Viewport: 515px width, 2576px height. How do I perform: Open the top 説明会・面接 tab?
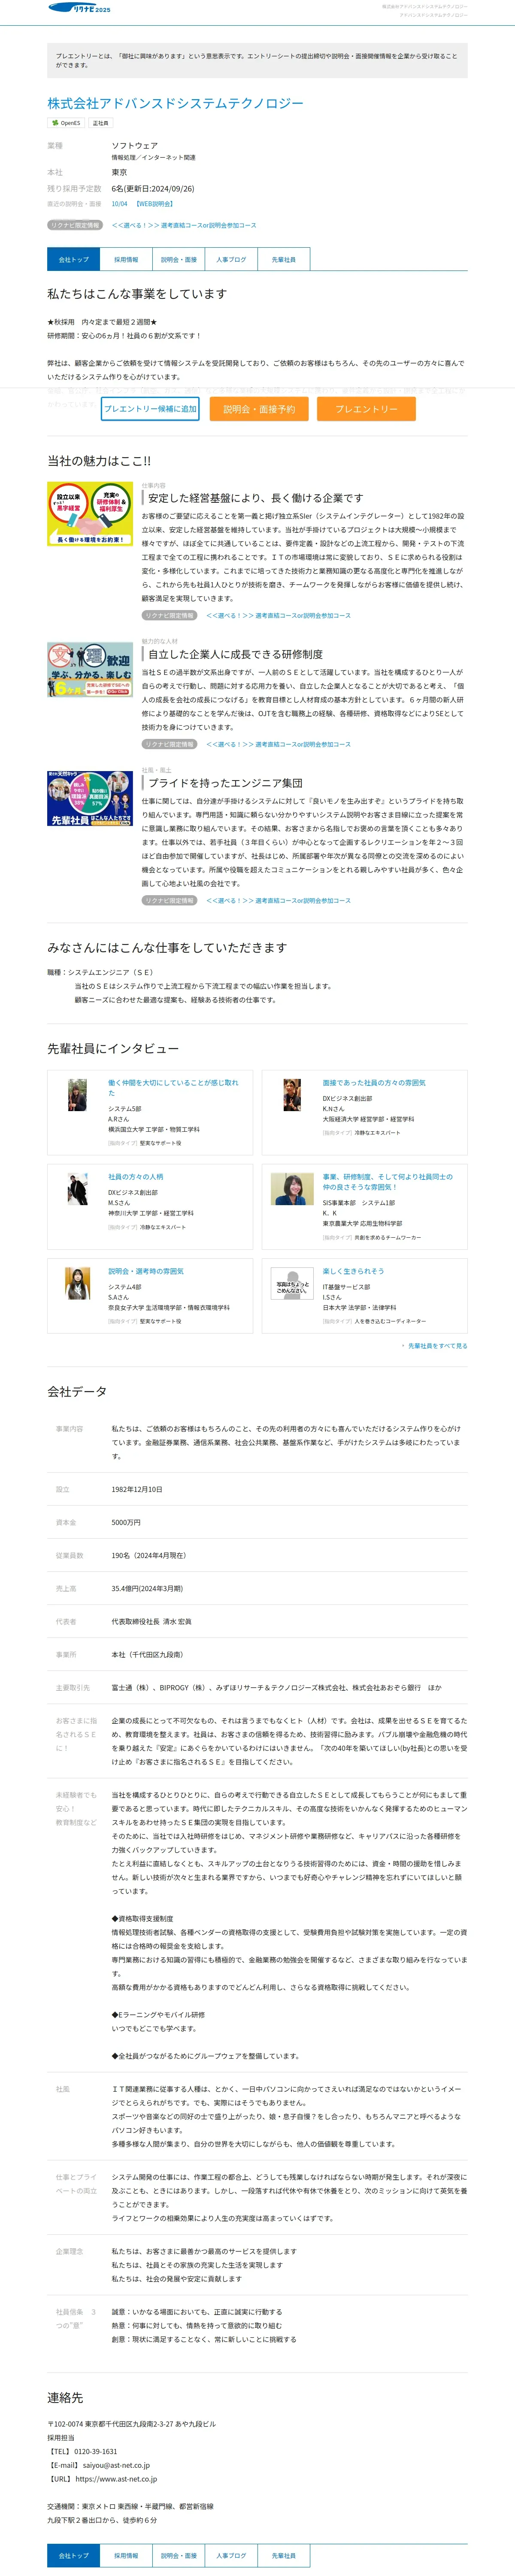click(x=179, y=259)
